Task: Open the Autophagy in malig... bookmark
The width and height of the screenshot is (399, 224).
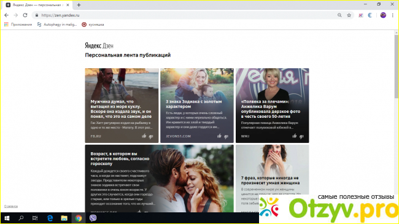Action: coord(57,25)
